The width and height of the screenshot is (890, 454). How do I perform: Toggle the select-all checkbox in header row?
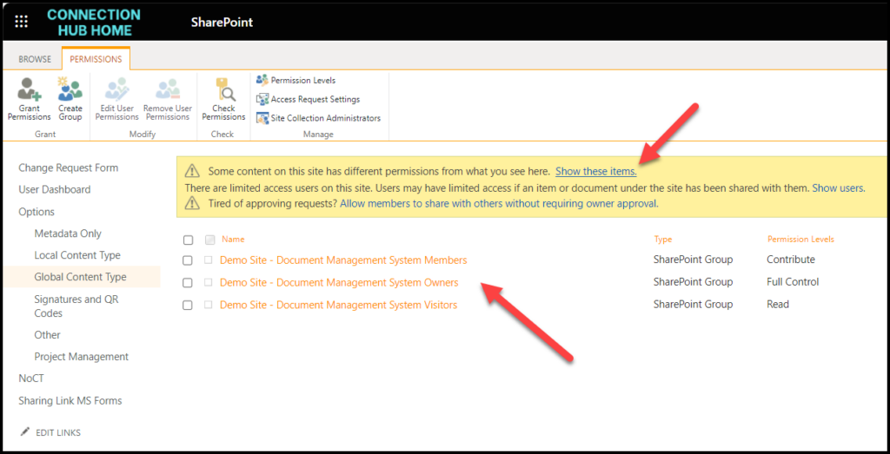(x=188, y=240)
